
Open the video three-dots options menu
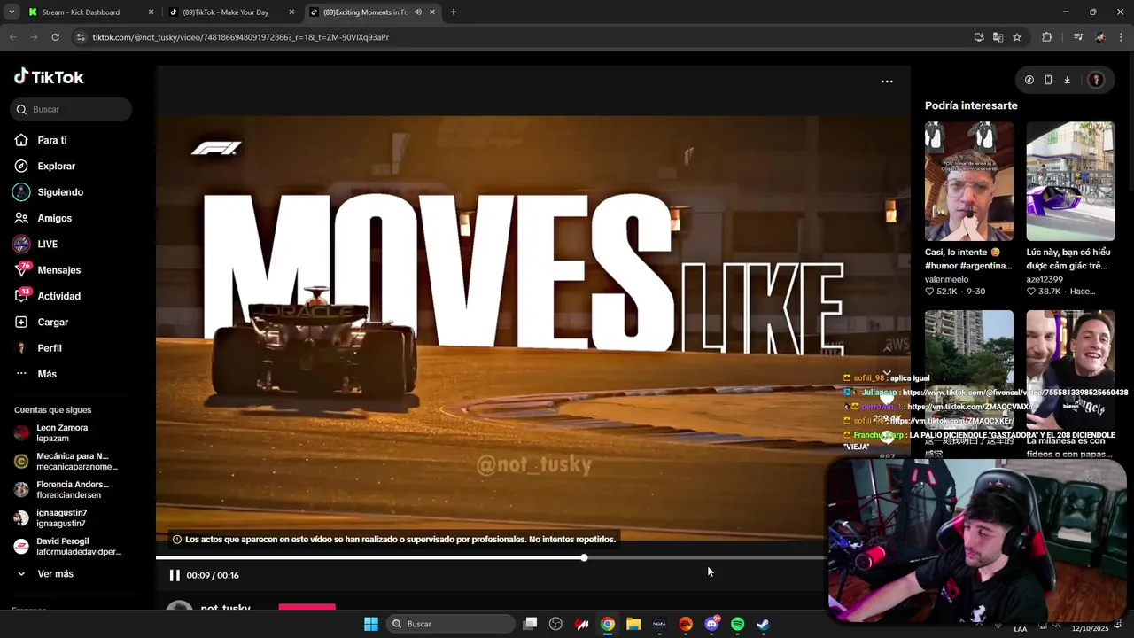887,82
